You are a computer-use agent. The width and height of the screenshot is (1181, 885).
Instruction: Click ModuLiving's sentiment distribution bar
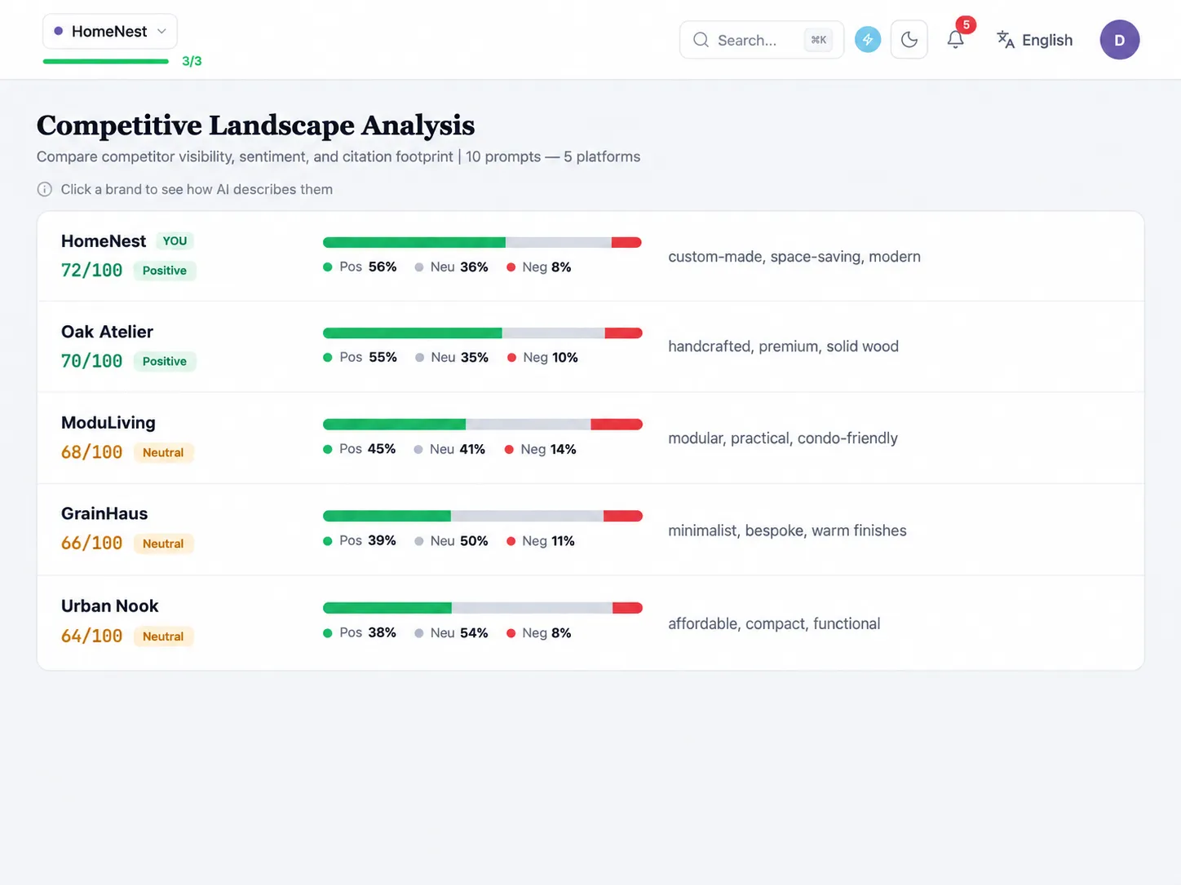point(482,424)
